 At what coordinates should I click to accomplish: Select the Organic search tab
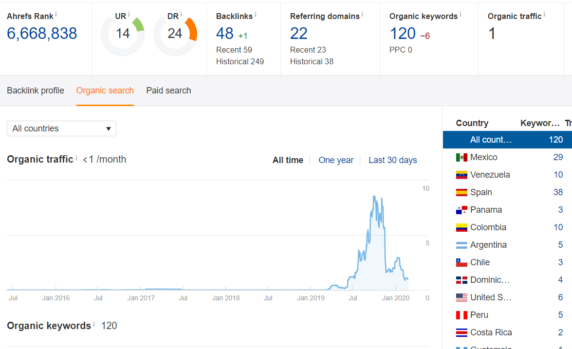(105, 91)
